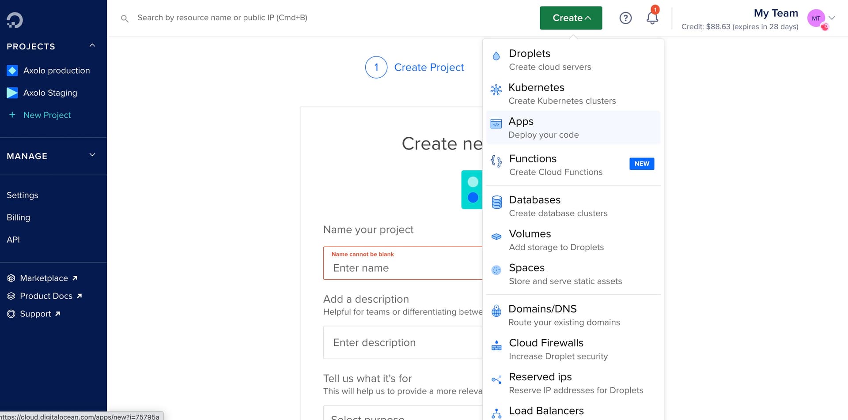
Task: Click the Databases cylinder icon
Action: [497, 202]
